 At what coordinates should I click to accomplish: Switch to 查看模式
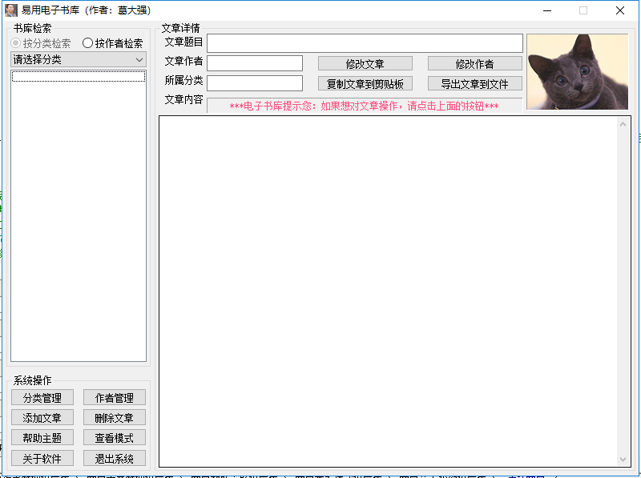point(115,437)
